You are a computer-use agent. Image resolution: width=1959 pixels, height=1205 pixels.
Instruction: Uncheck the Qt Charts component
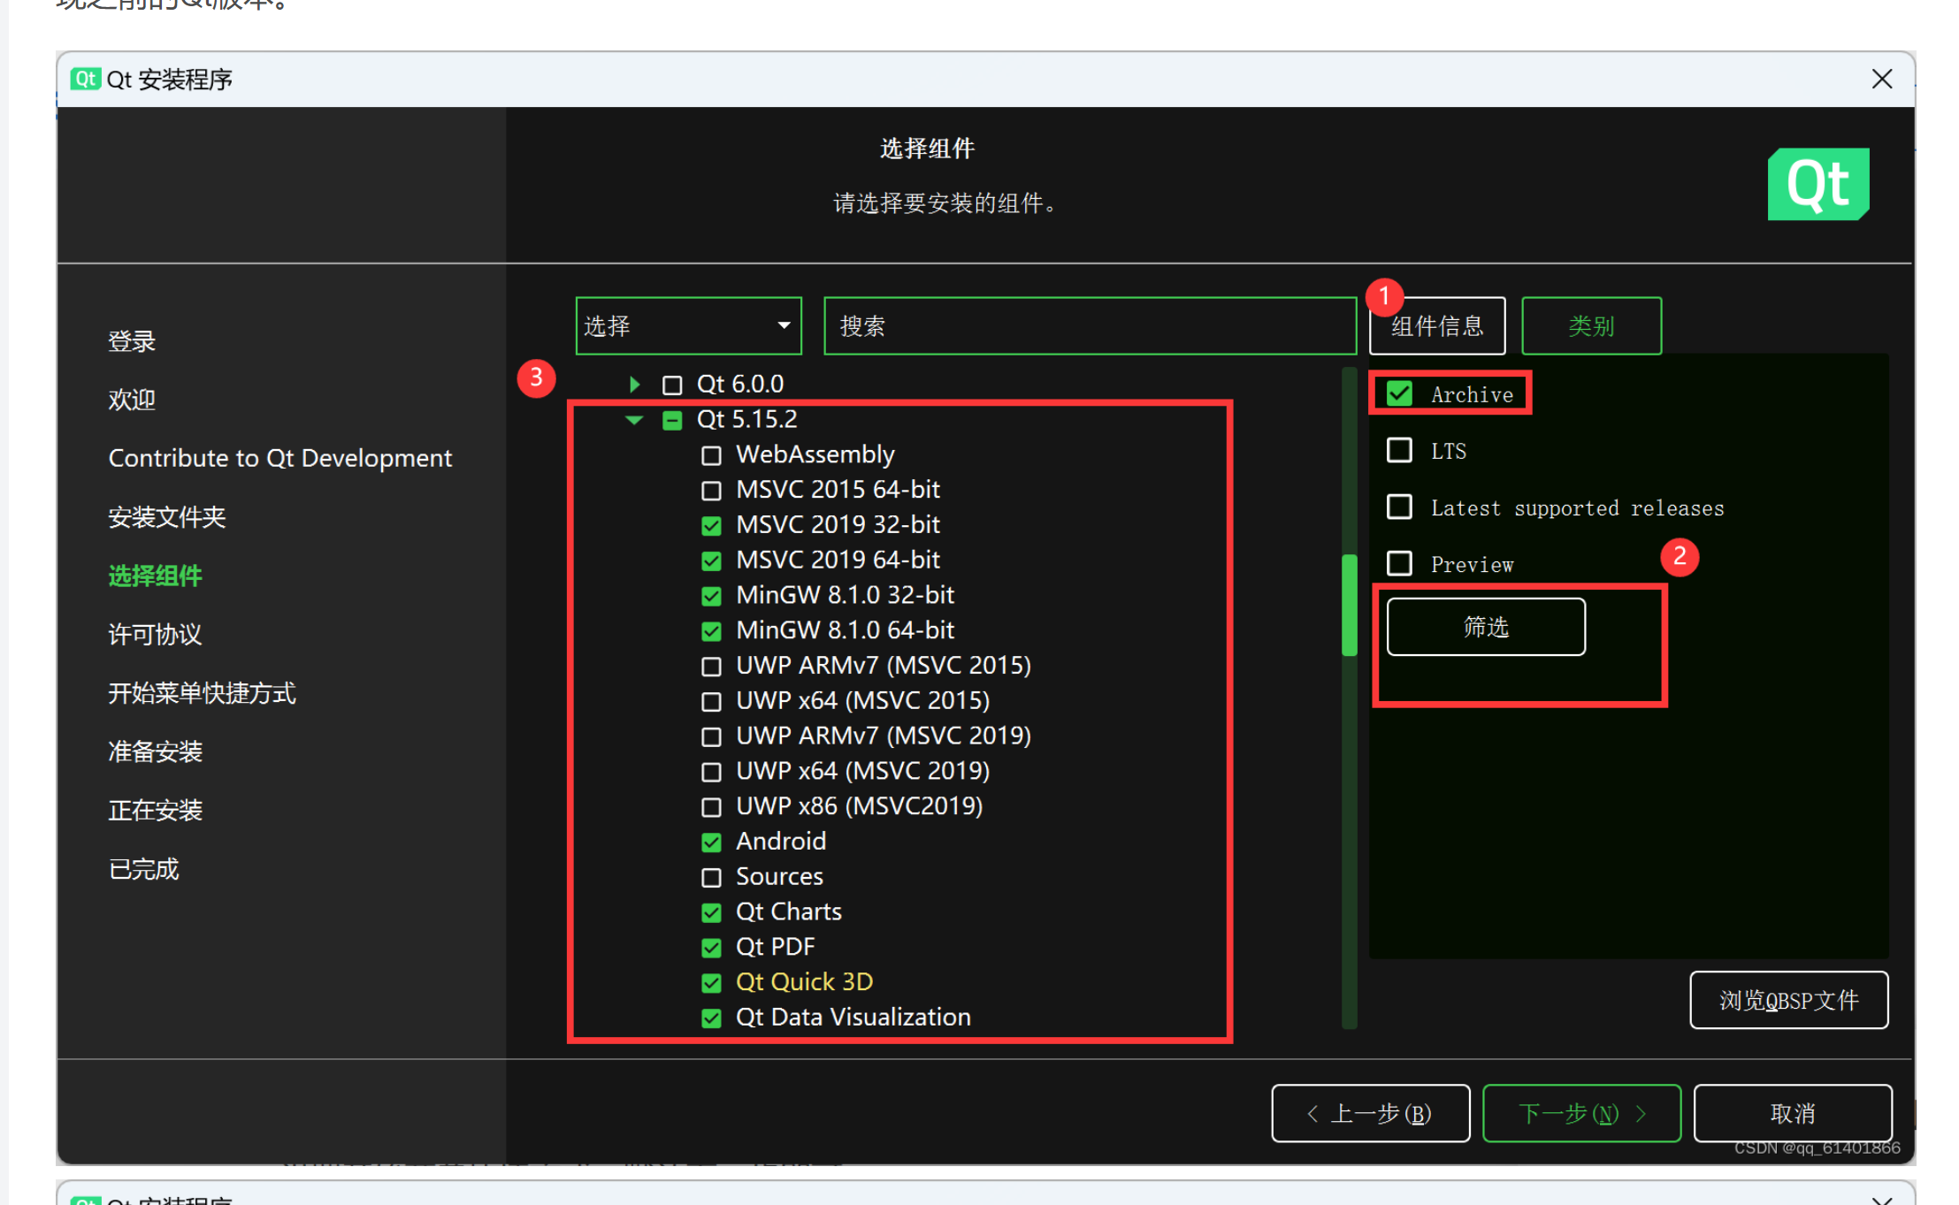[711, 912]
